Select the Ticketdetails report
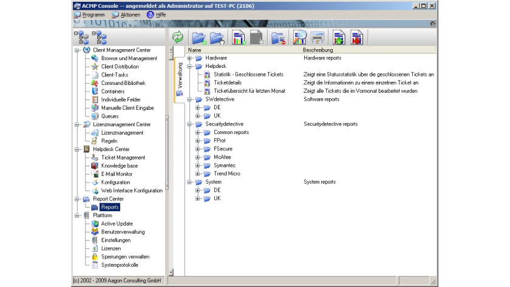Image resolution: width=510 pixels, height=287 pixels. click(228, 83)
